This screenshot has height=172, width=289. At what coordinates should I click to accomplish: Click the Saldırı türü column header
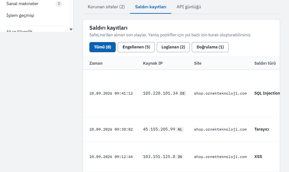pyautogui.click(x=265, y=63)
